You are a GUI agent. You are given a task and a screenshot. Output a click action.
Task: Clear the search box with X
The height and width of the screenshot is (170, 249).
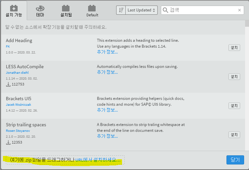tap(240, 10)
